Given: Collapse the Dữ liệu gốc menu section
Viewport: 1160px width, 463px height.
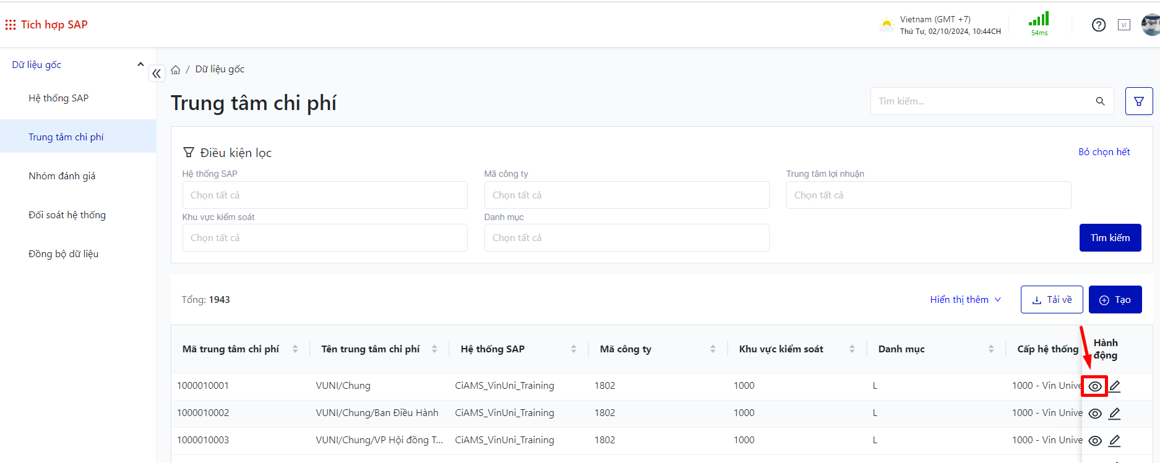Looking at the screenshot, I should pos(140,64).
